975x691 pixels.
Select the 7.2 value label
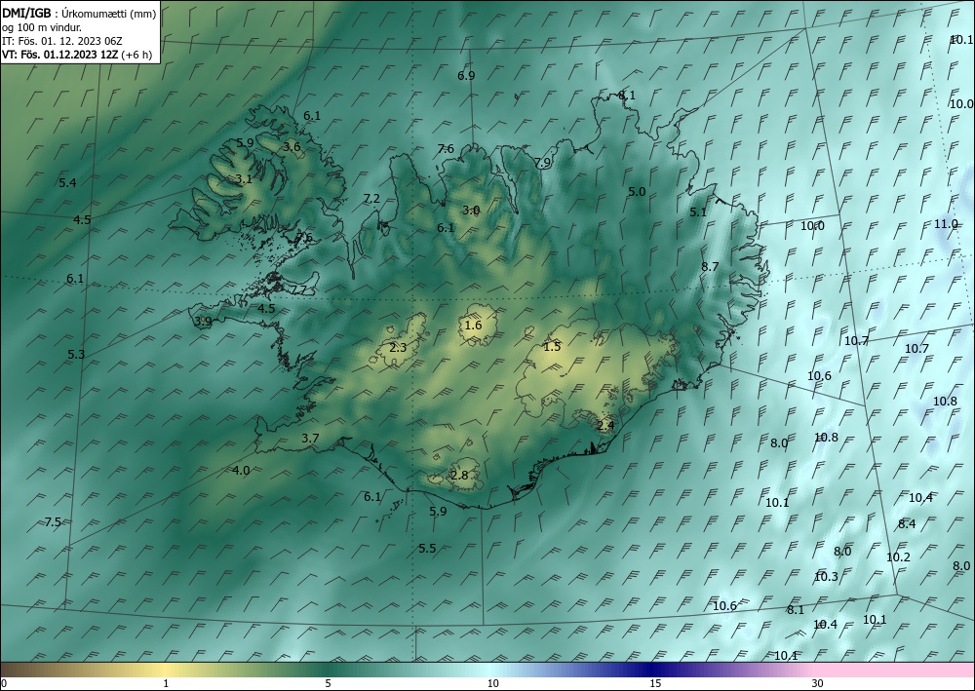click(x=371, y=199)
